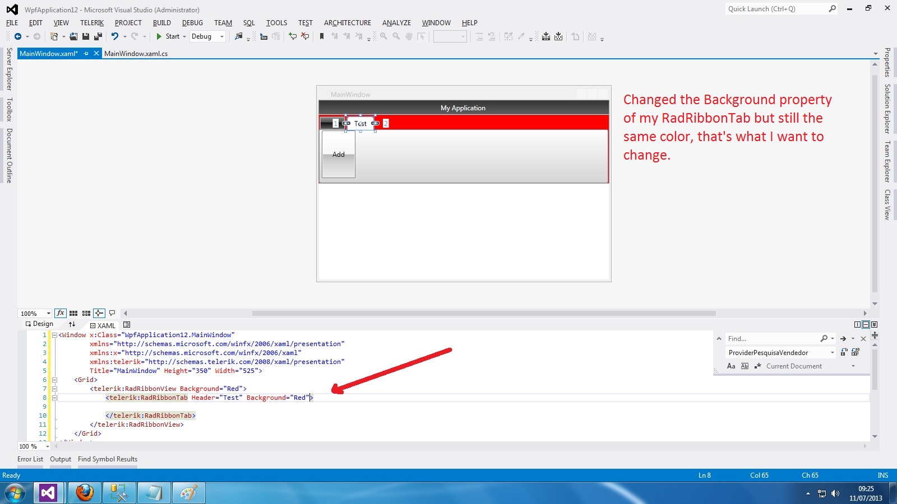Select vertical split view icon
The width and height of the screenshot is (897, 504).
click(x=857, y=325)
